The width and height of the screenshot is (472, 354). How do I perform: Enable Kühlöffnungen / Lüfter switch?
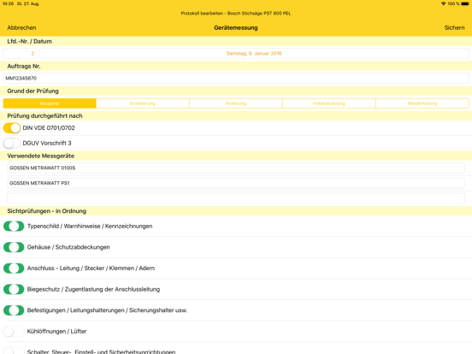click(x=14, y=332)
